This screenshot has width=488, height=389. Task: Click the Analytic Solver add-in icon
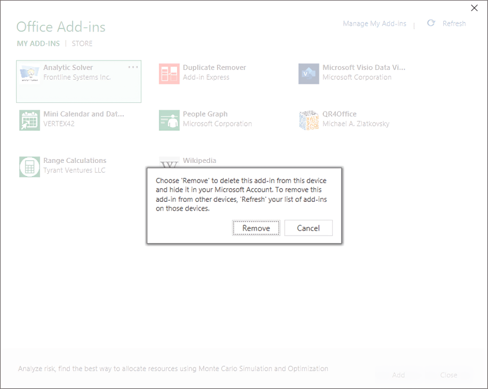30,74
